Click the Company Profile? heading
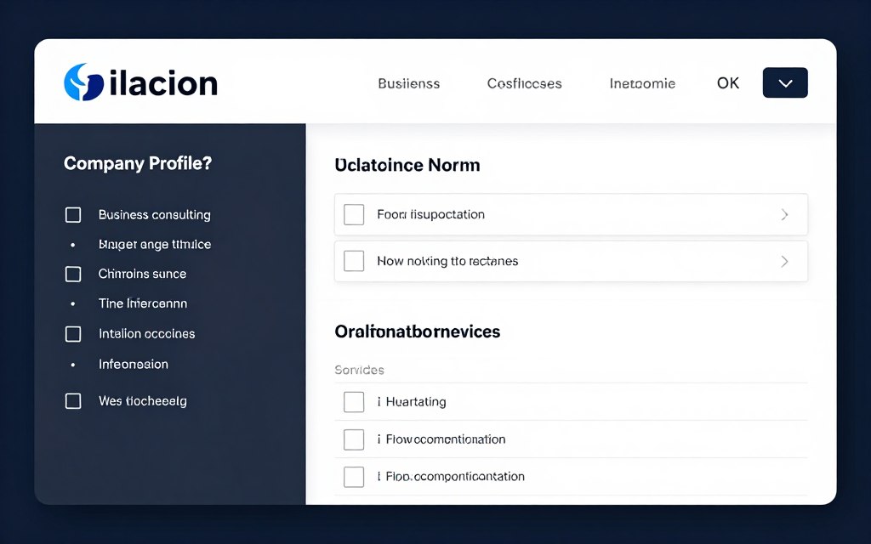This screenshot has height=544, width=871. 137,163
